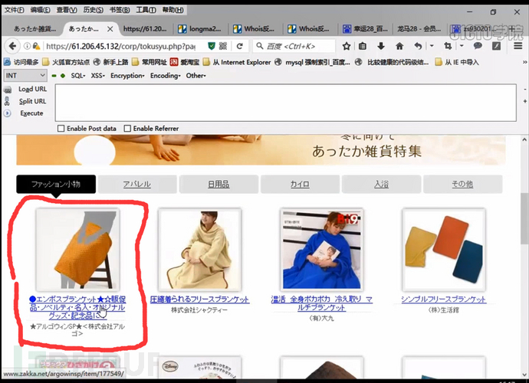The image size is (529, 383).
Task: Bookmark this page with the star icon
Action: (x=346, y=46)
